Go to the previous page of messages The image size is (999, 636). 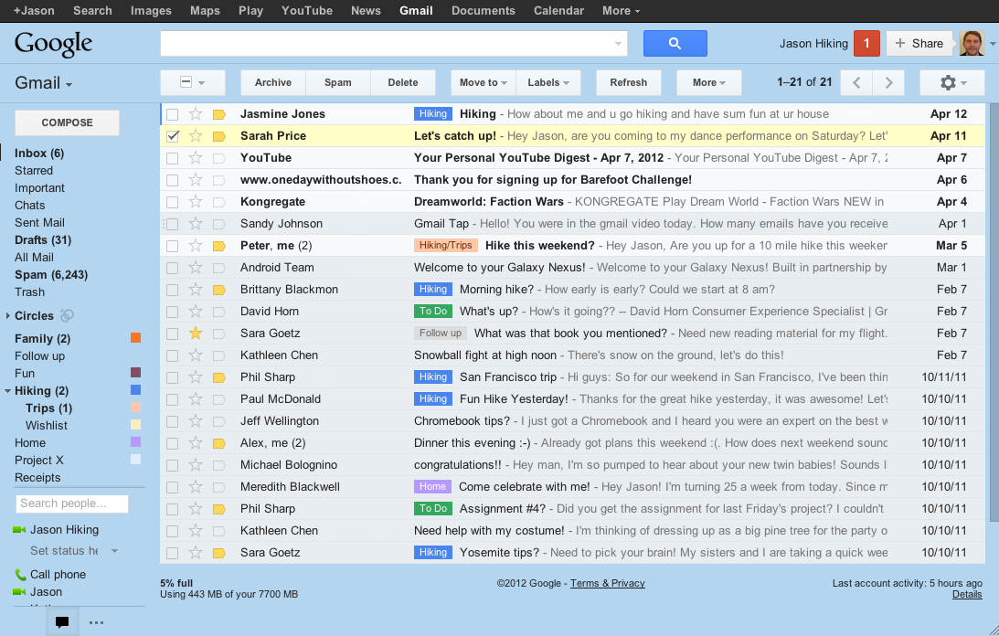tap(856, 83)
